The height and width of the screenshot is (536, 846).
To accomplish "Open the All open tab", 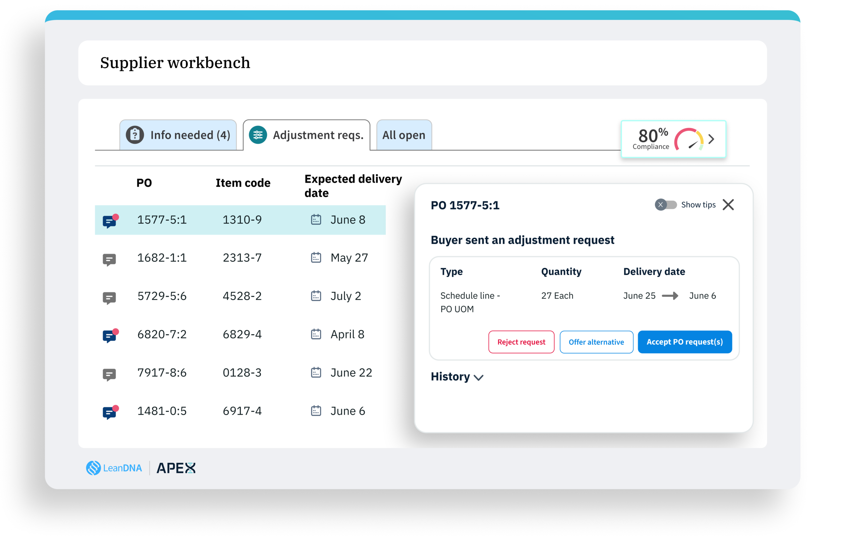I will [x=404, y=135].
